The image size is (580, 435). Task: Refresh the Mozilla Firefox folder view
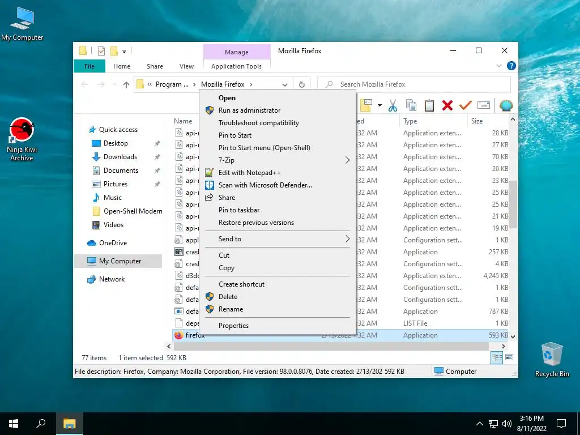point(301,84)
